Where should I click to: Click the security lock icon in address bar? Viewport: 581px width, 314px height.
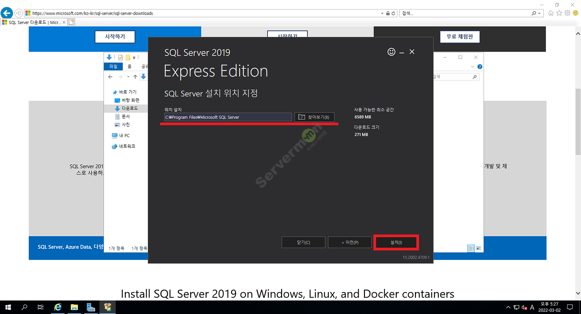(x=388, y=13)
